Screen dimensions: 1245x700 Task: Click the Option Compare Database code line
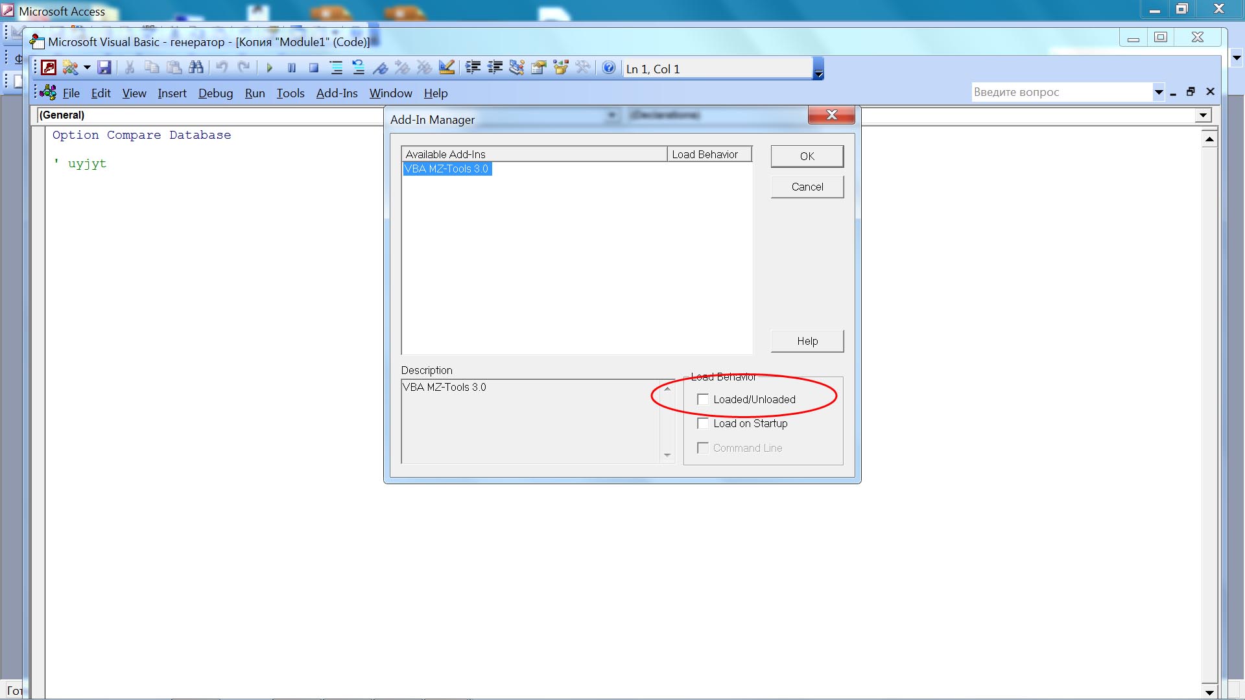[142, 135]
